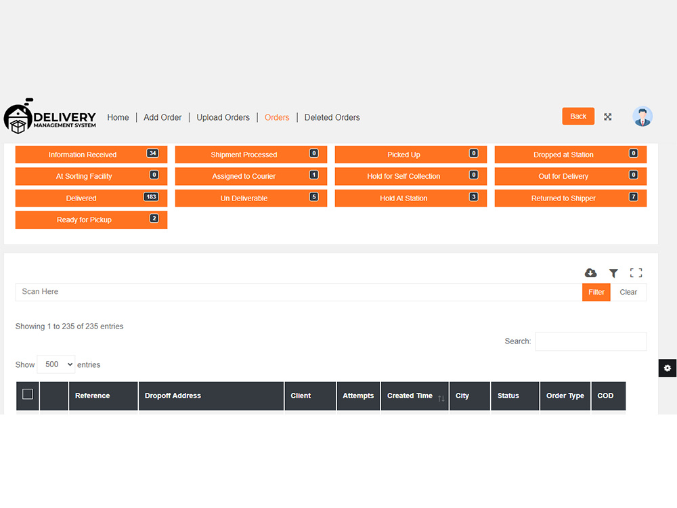Open the user profile avatar

[x=642, y=117]
